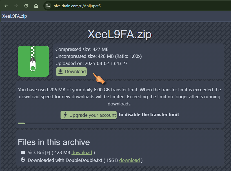
Task: Click Upgrade your account button
Action: click(x=89, y=115)
